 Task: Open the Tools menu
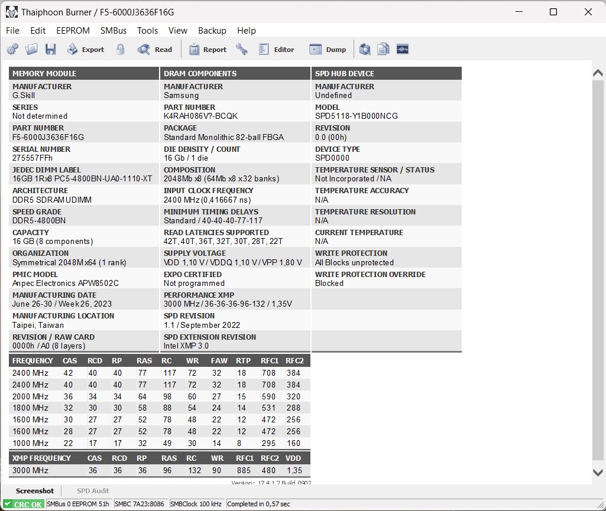pyautogui.click(x=148, y=31)
